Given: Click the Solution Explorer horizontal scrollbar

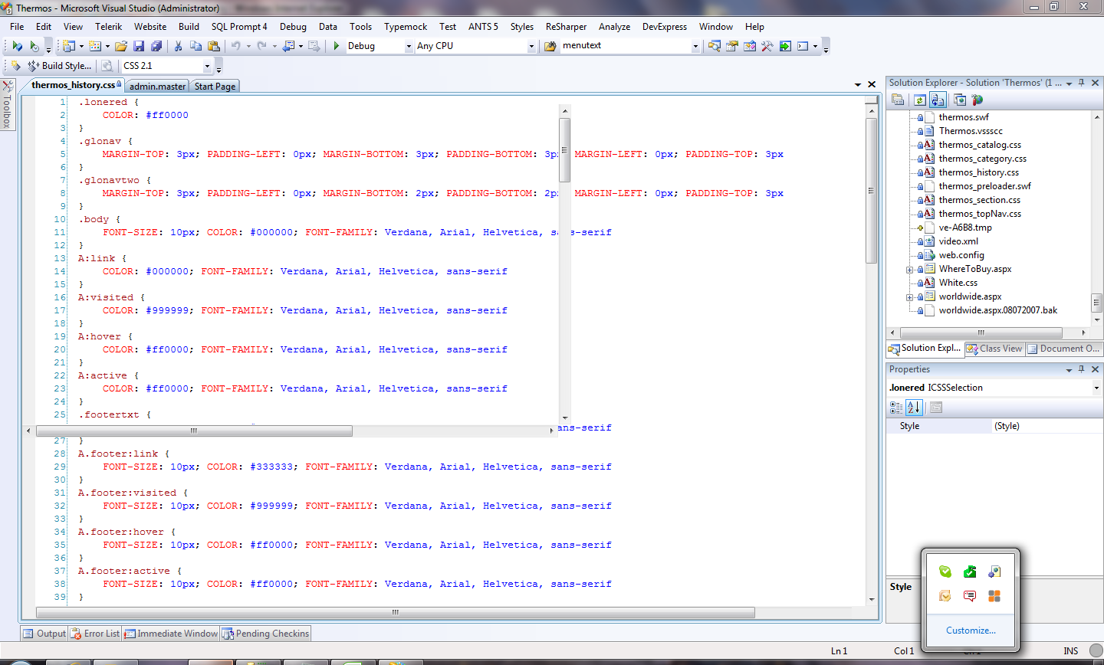Looking at the screenshot, I should 981,332.
